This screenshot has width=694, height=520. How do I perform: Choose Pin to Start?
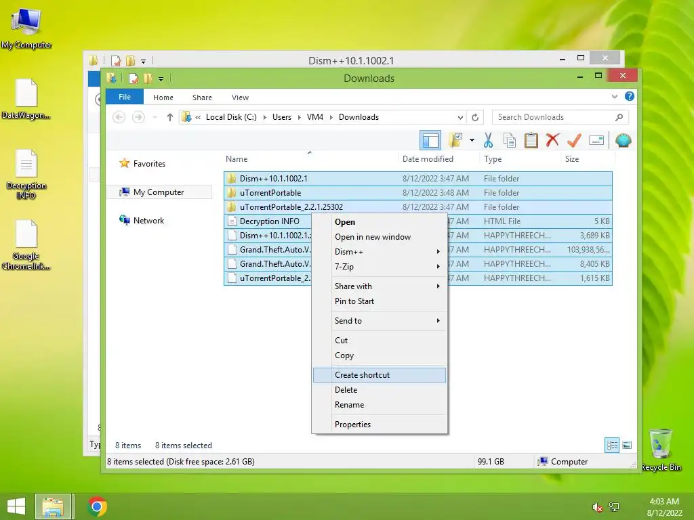tap(380, 301)
